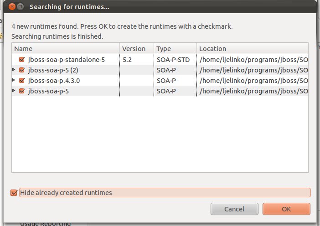Select the jboss-soa-p-standalone-5 row name
This screenshot has height=226, width=320.
[66, 59]
